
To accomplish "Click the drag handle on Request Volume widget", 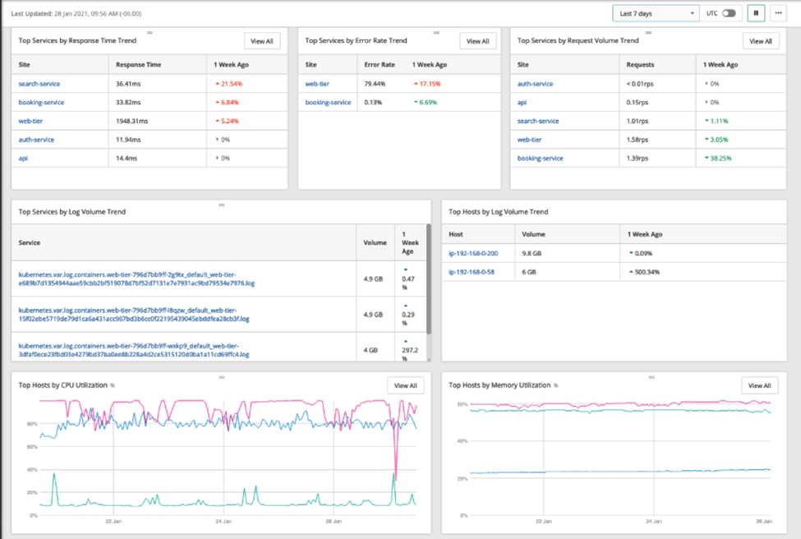I will [x=650, y=32].
